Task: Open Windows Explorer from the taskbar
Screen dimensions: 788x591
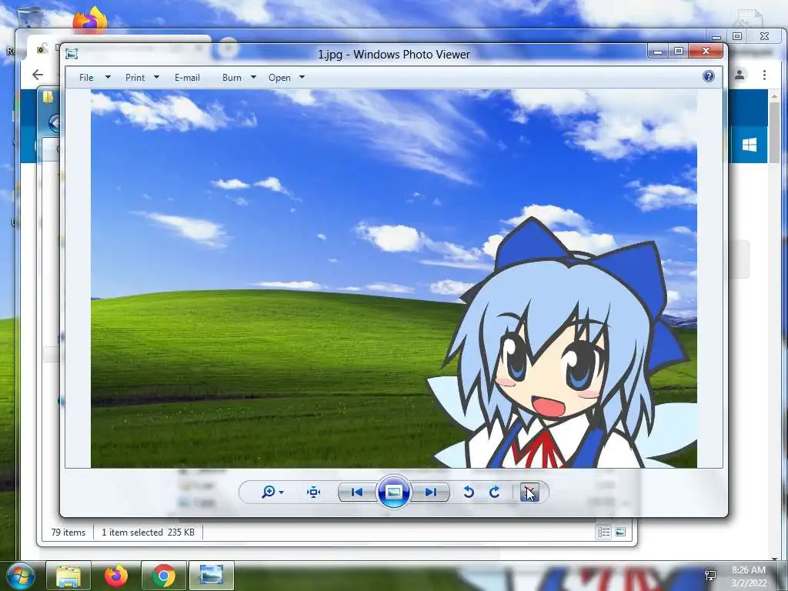Action: tap(68, 576)
